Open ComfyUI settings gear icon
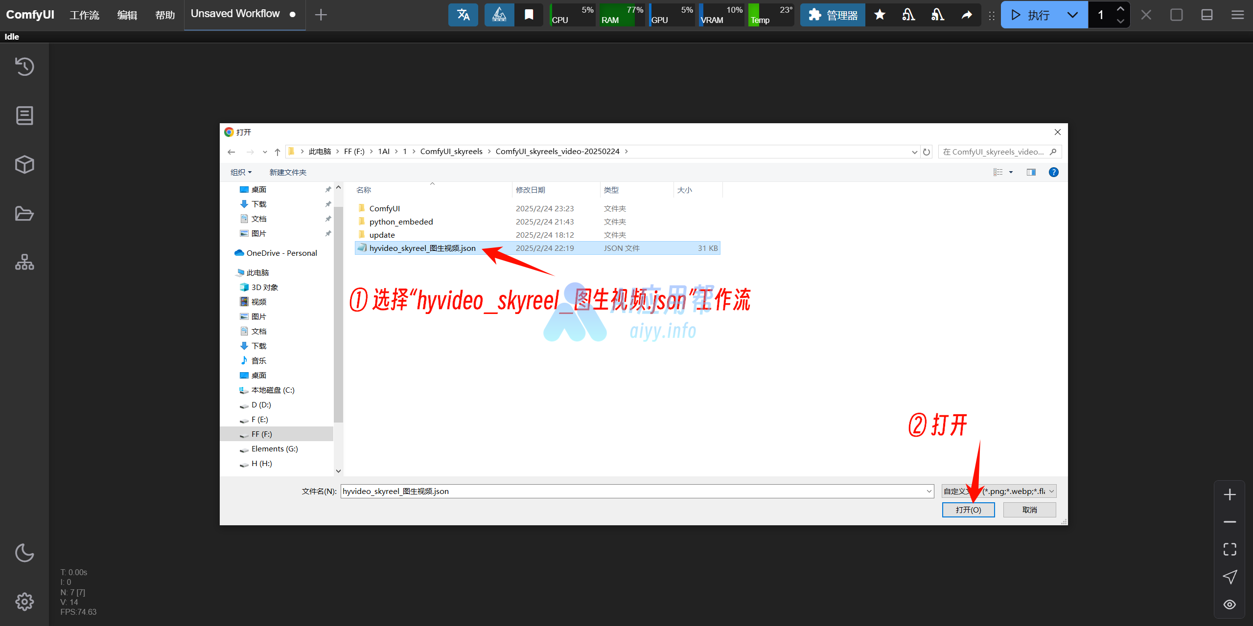 click(x=24, y=602)
